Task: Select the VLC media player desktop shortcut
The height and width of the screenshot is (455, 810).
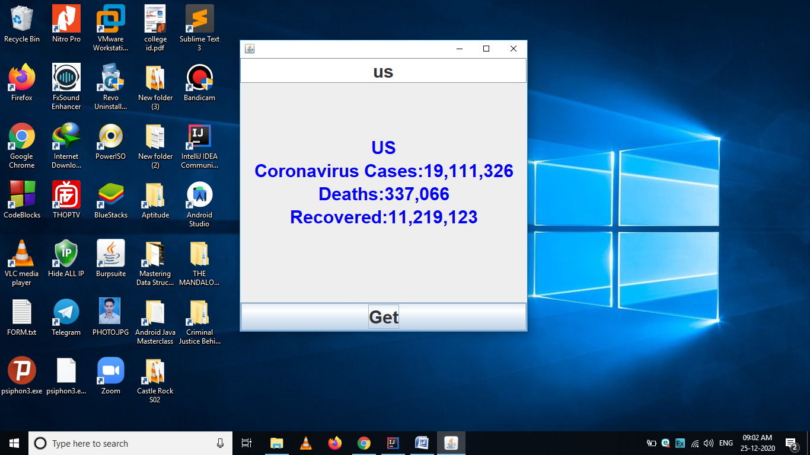Action: point(22,263)
